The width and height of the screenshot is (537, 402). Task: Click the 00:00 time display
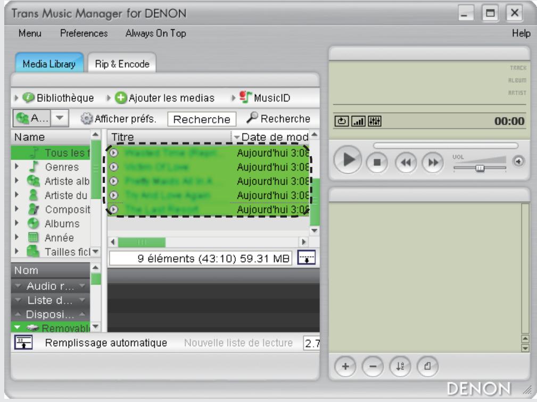(509, 121)
